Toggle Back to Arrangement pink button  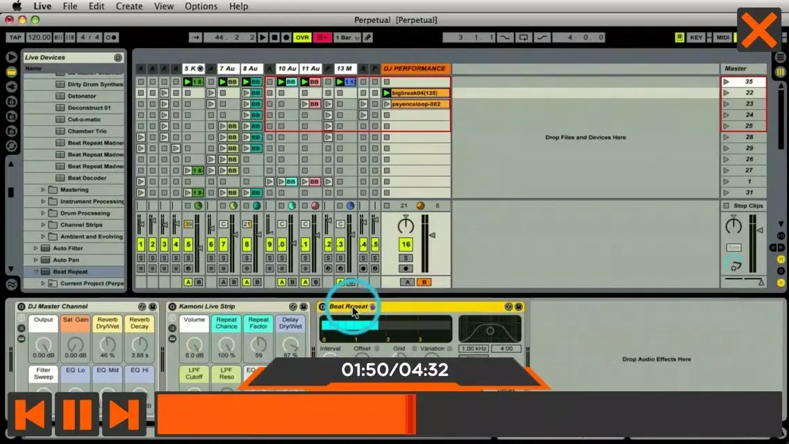[322, 38]
